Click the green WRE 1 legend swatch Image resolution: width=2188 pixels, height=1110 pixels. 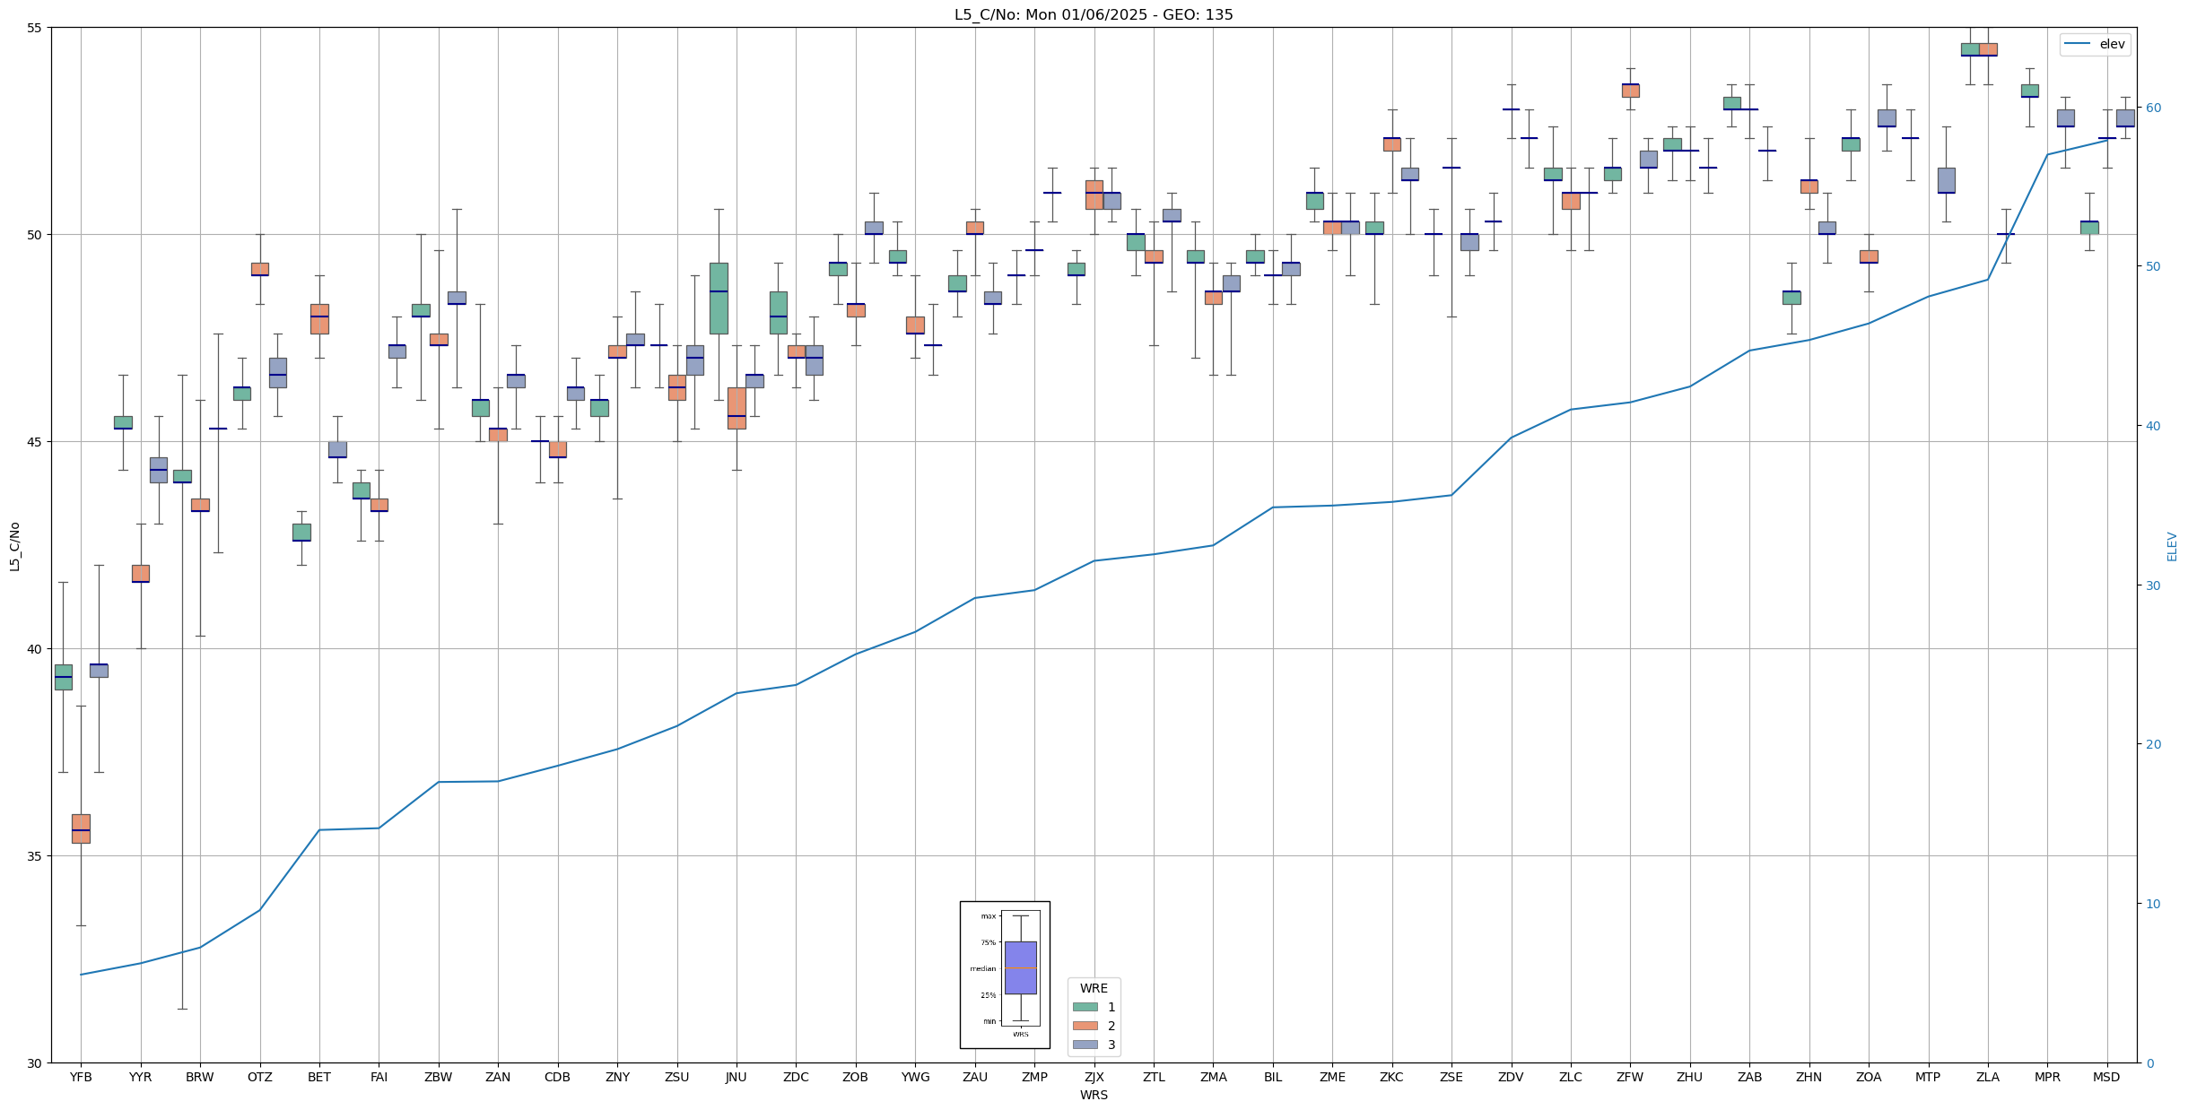1085,1007
